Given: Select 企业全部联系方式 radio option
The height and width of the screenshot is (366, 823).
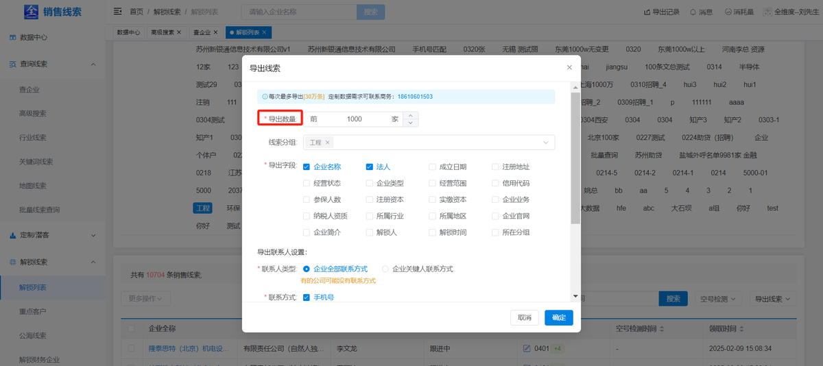Looking at the screenshot, I should click(307, 269).
